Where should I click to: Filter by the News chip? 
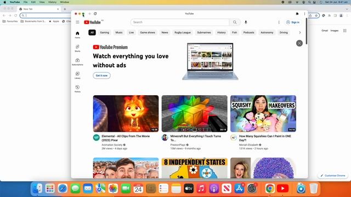coord(165,32)
